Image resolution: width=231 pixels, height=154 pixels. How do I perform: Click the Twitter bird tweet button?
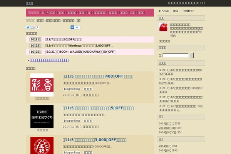30,27
